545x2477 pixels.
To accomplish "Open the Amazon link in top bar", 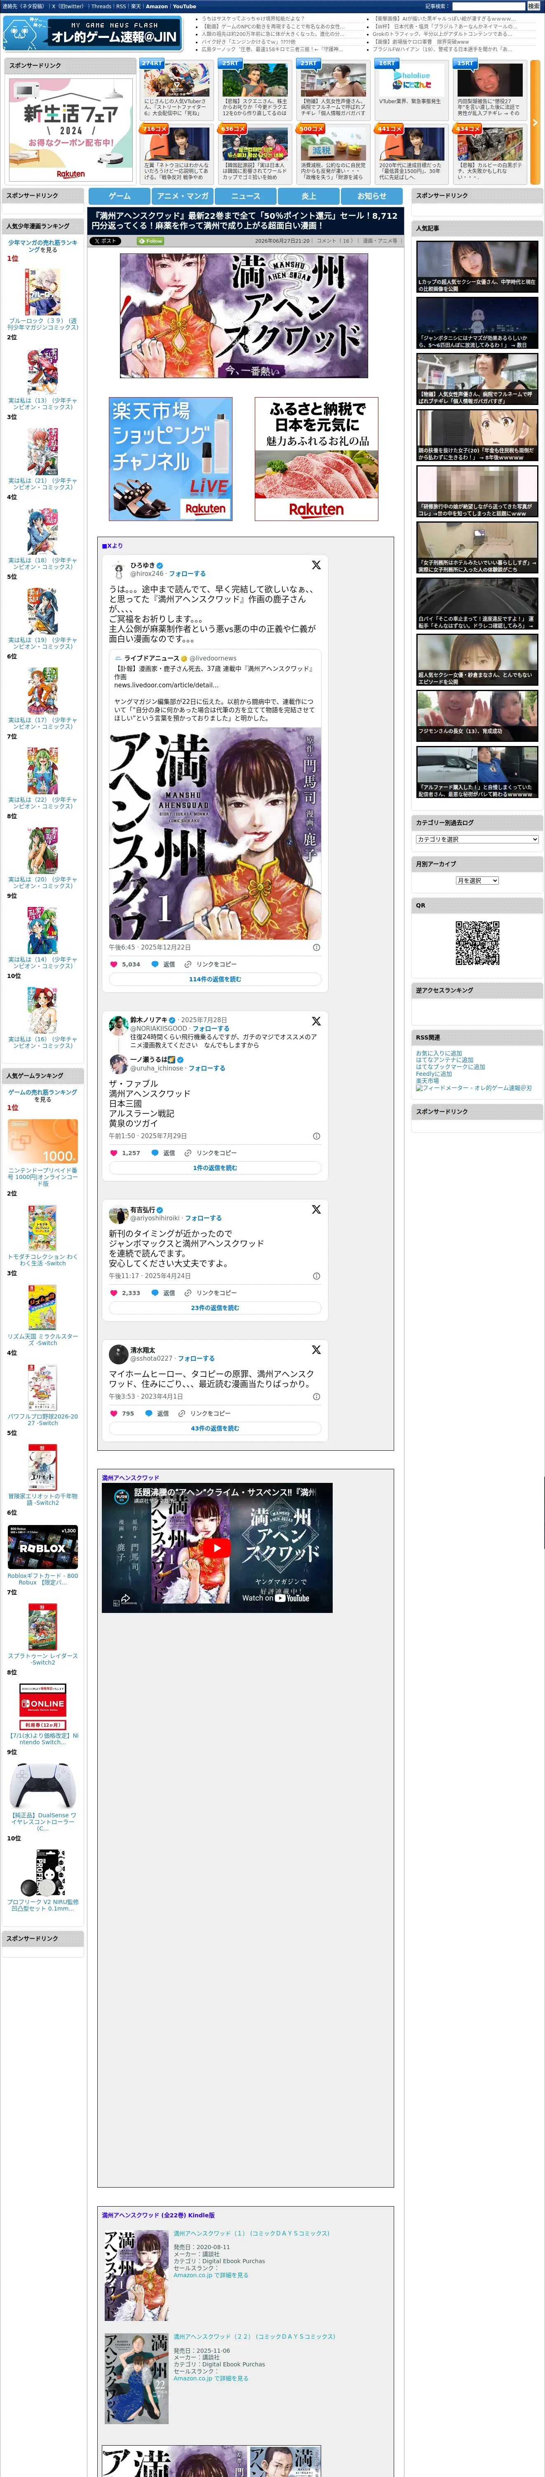I will click(156, 6).
